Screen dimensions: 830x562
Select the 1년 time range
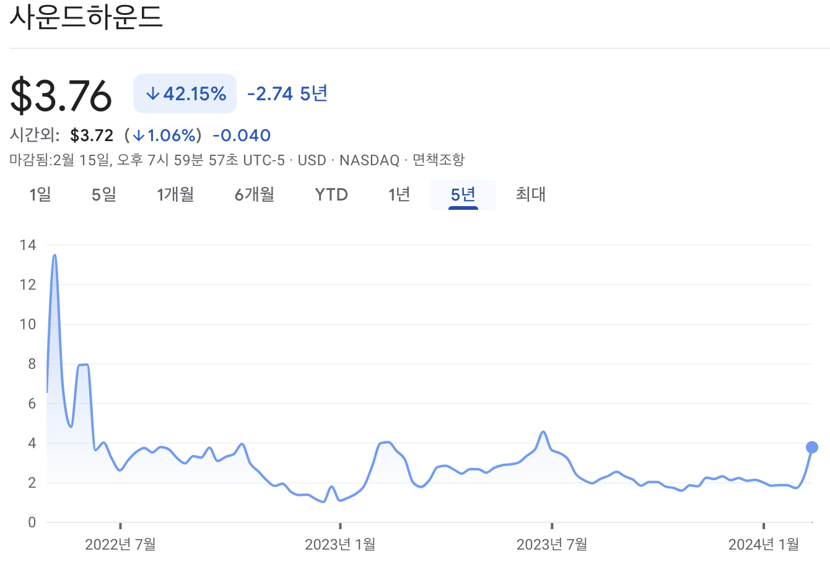pos(399,194)
